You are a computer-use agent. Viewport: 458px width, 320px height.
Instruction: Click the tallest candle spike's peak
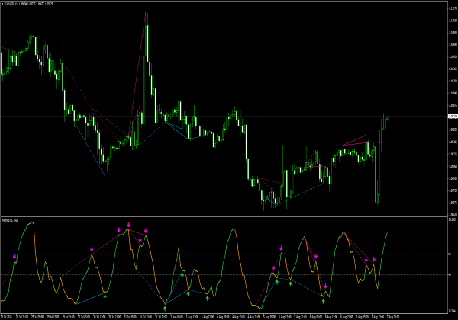pyautogui.click(x=145, y=24)
